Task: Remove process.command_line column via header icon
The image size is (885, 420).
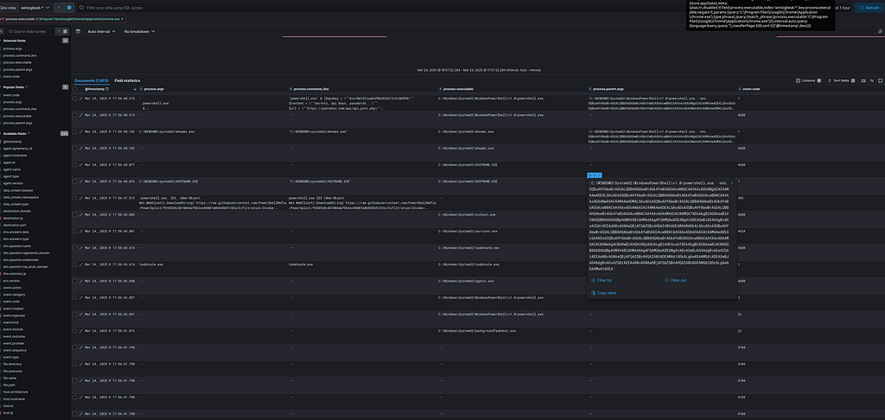Action: tap(291, 89)
